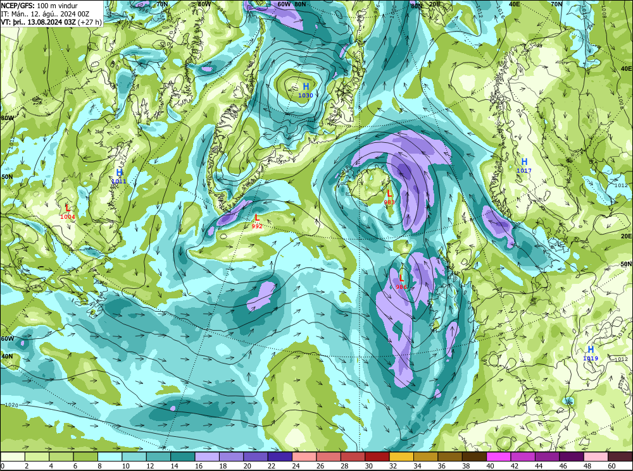The image size is (633, 471).
Task: Click the pressure value 1017
Action: [524, 171]
